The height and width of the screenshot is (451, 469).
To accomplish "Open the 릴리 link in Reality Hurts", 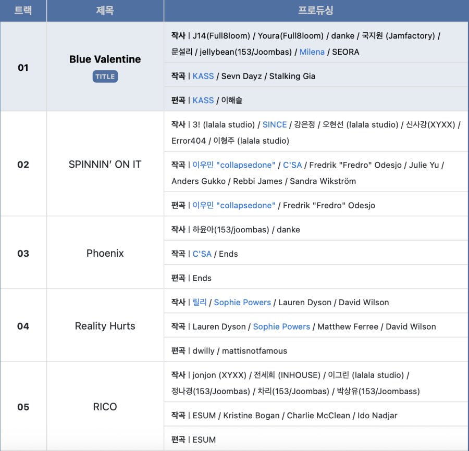I will (x=200, y=302).
